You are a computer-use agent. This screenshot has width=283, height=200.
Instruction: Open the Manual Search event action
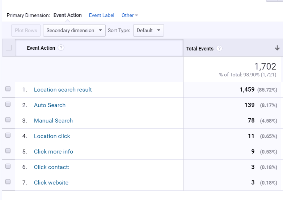pos(53,121)
